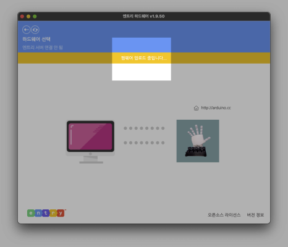This screenshot has width=288, height=247.
Task: Minimize window with yellow button
Action: pos(28,17)
